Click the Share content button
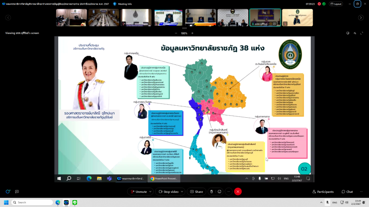Image resolution: width=369 pixels, height=207 pixels. (x=196, y=191)
